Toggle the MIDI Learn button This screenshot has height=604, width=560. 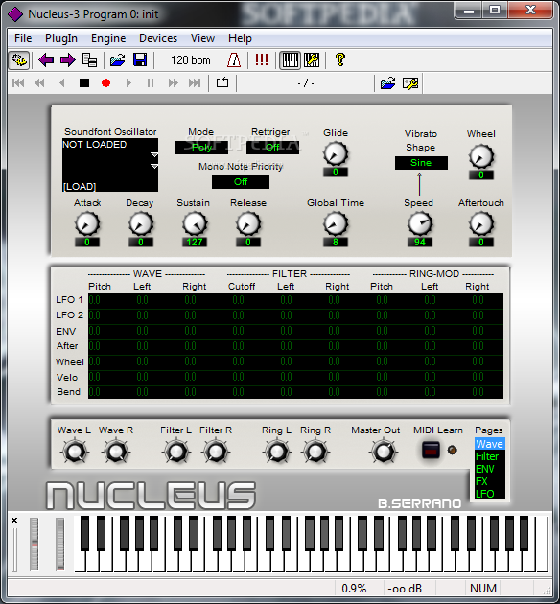coord(431,450)
